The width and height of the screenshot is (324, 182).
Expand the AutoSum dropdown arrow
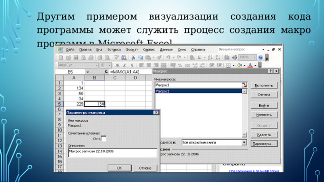(205, 57)
